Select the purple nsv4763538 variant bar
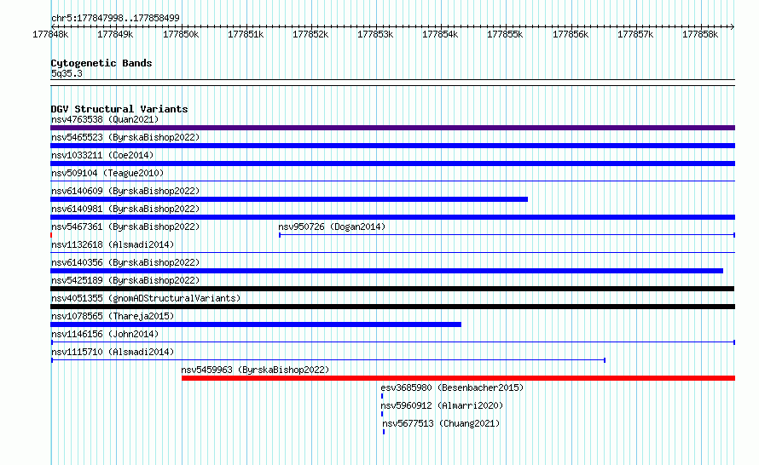759x465 pixels. point(392,128)
